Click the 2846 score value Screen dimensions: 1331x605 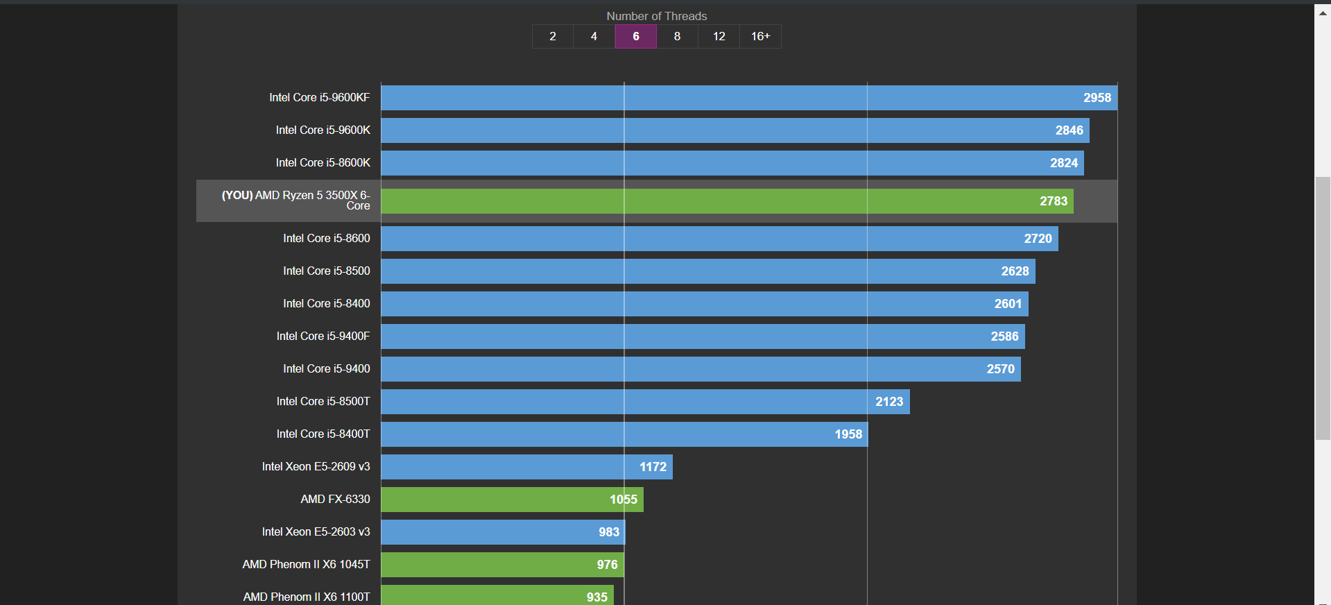pyautogui.click(x=1070, y=130)
